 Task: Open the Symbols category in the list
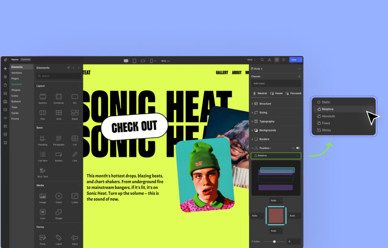pos(17,84)
